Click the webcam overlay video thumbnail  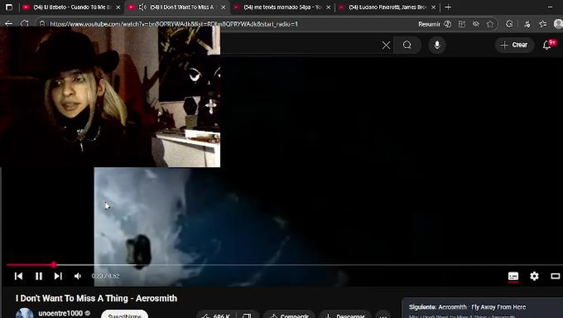[110, 97]
